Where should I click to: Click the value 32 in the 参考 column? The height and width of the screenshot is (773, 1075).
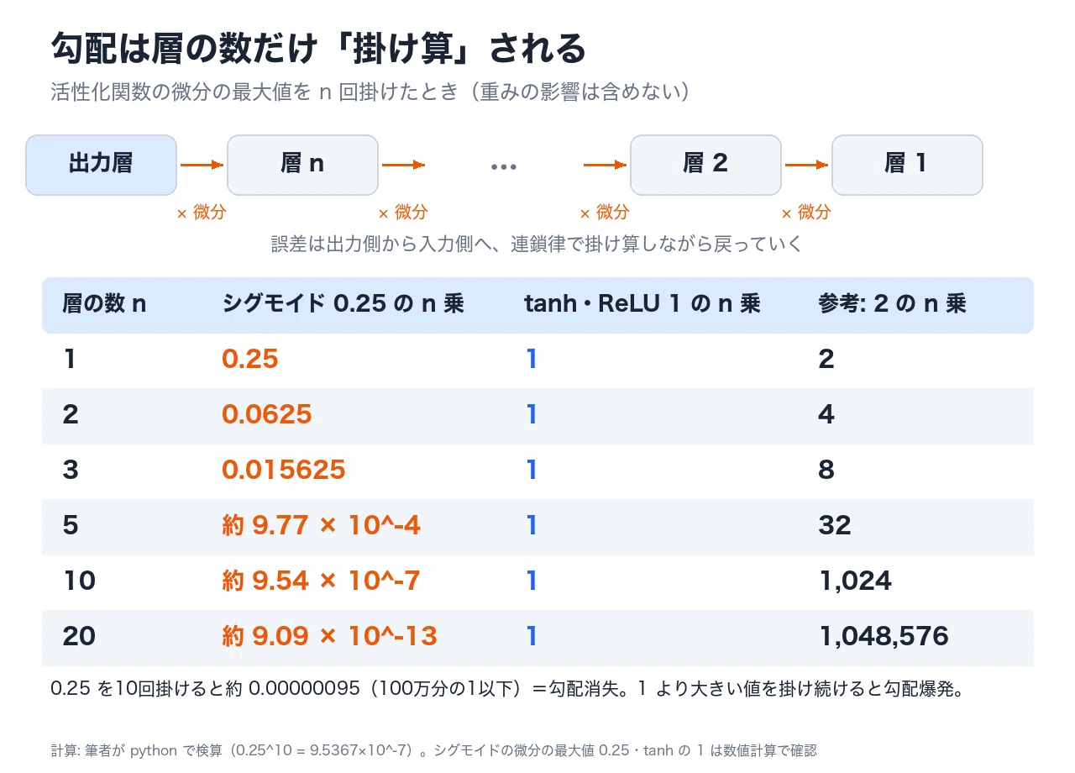pyautogui.click(x=835, y=526)
